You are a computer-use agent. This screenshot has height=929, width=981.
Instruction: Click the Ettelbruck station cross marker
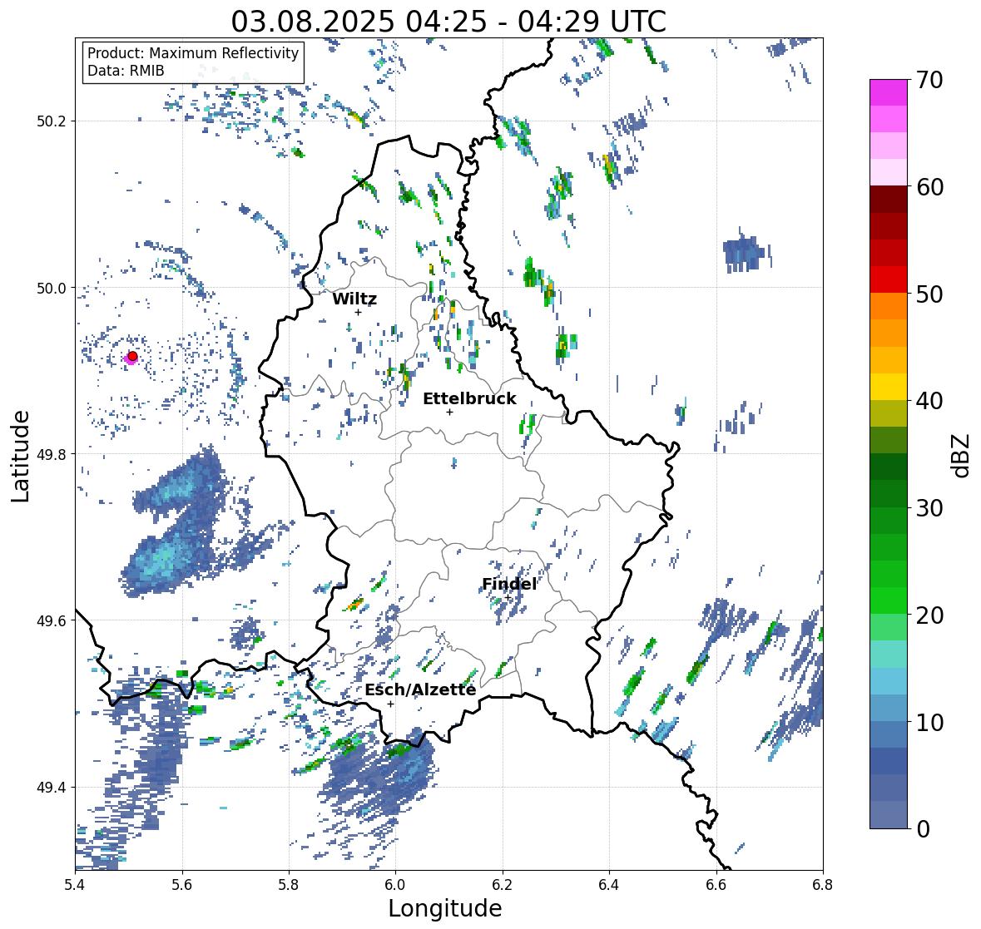[x=449, y=412]
